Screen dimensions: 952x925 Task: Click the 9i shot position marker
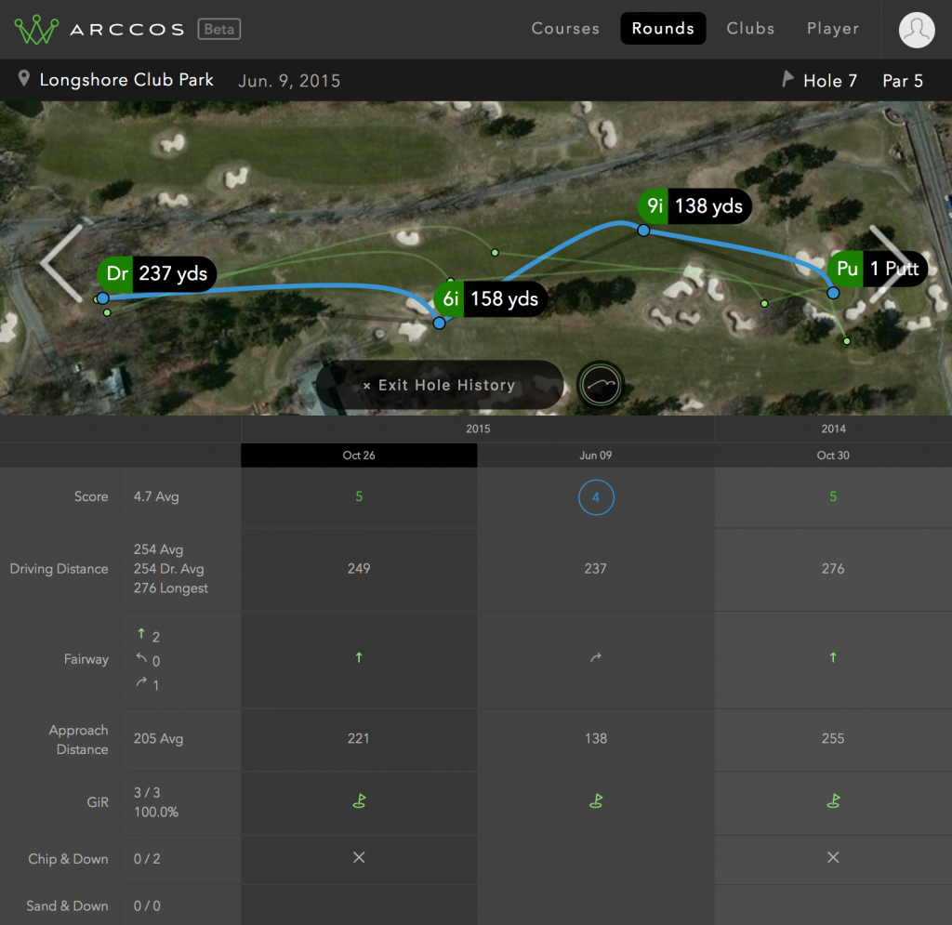point(643,230)
